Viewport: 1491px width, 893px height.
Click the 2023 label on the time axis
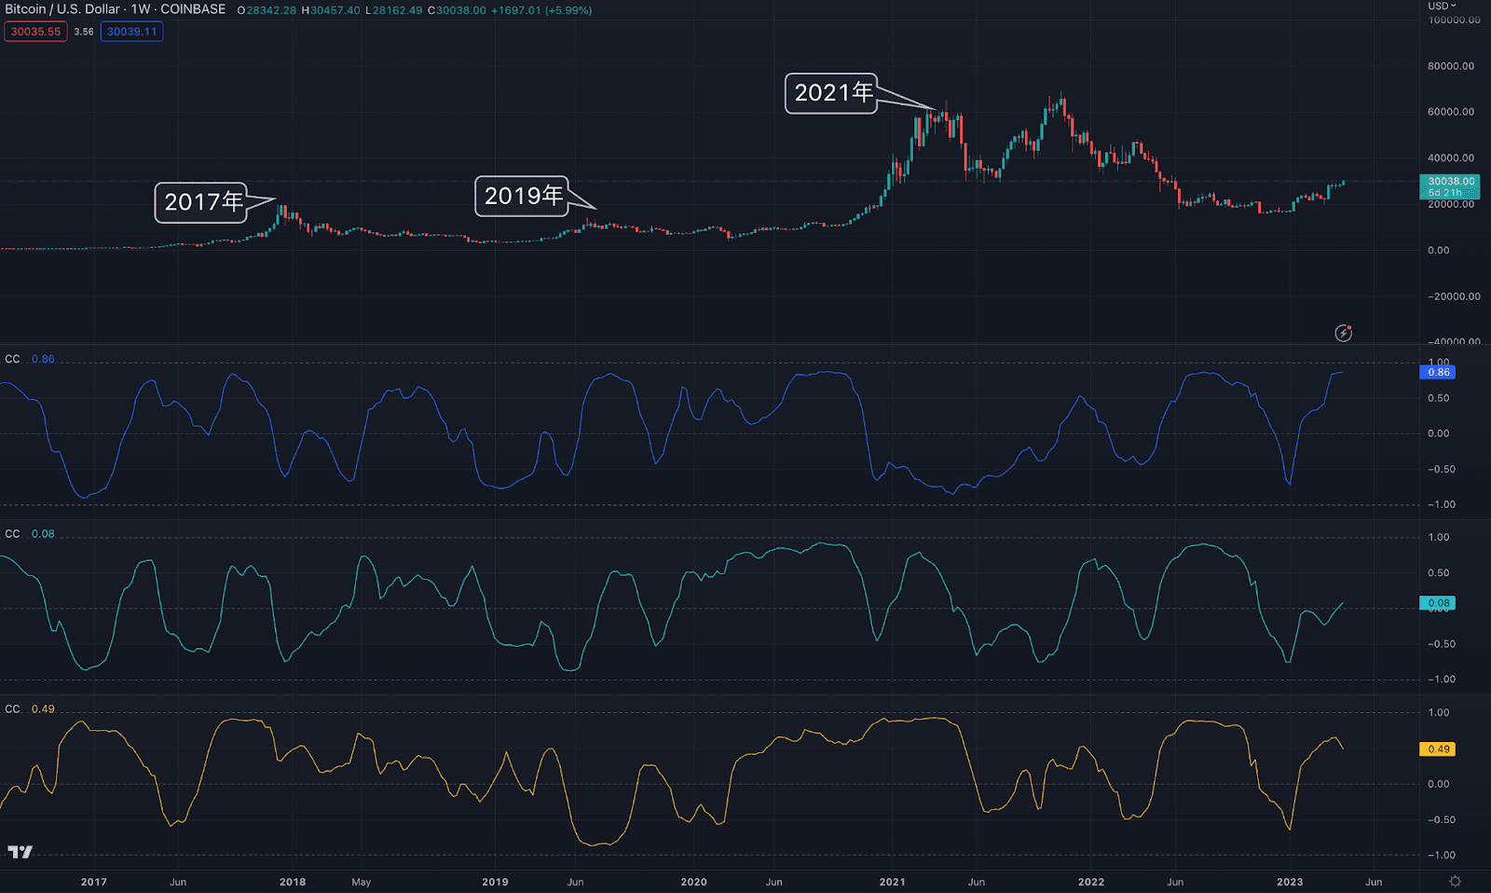coord(1290,882)
